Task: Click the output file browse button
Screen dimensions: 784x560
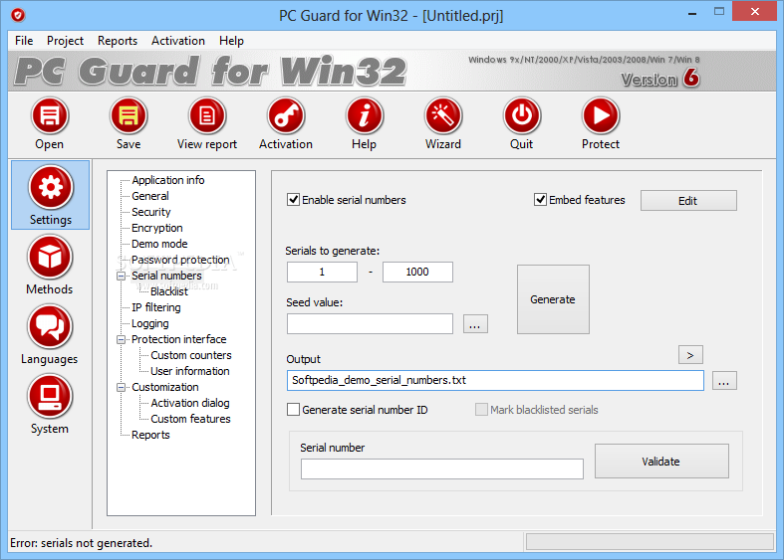Action: pos(724,380)
